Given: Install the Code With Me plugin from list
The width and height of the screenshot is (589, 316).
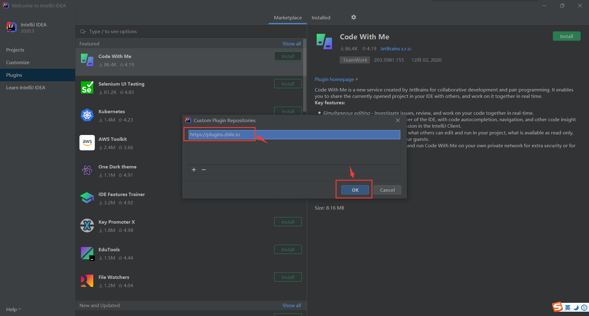Looking at the screenshot, I should tap(288, 56).
